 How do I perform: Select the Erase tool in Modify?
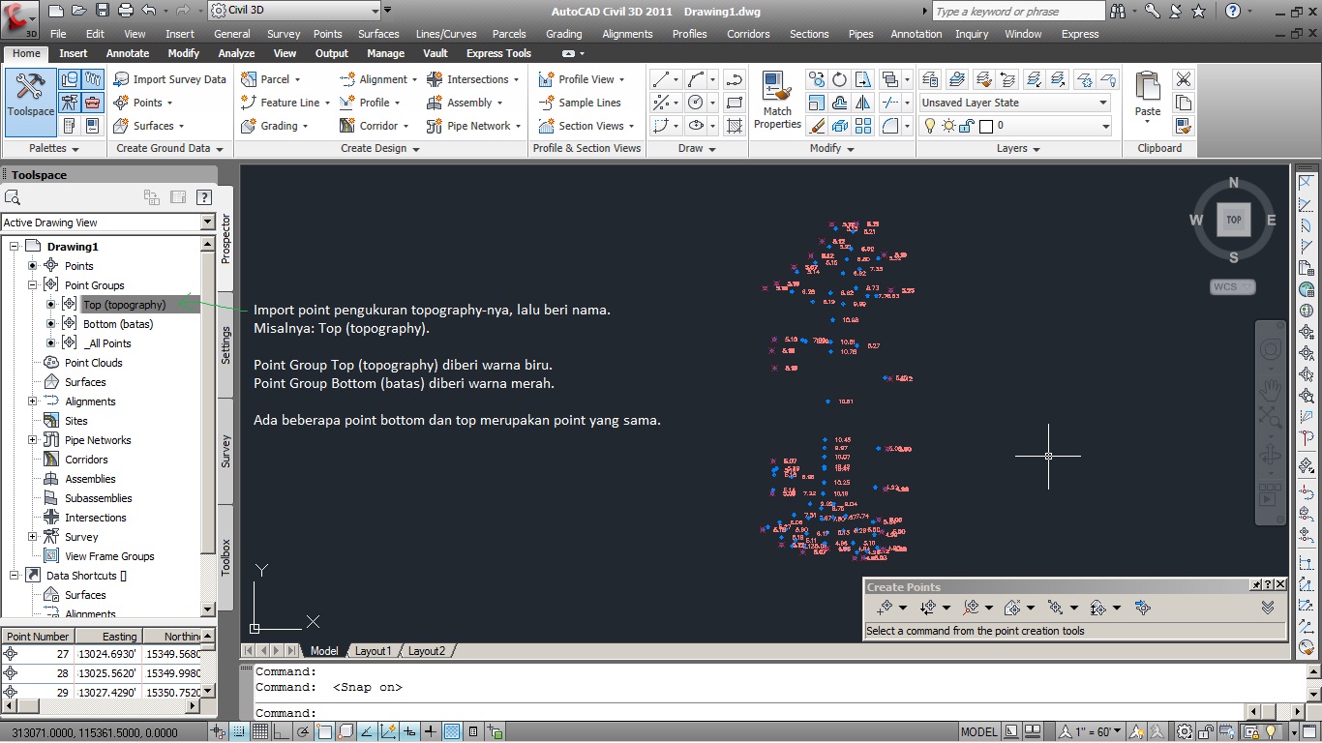[x=816, y=126]
